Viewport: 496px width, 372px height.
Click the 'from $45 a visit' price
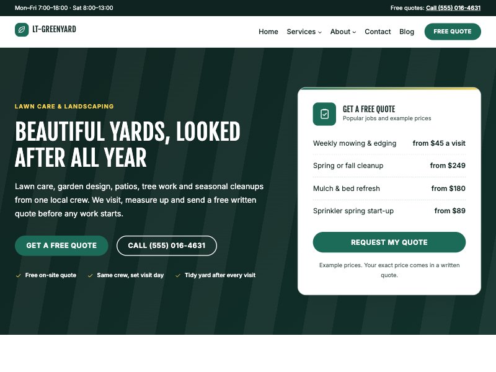439,143
